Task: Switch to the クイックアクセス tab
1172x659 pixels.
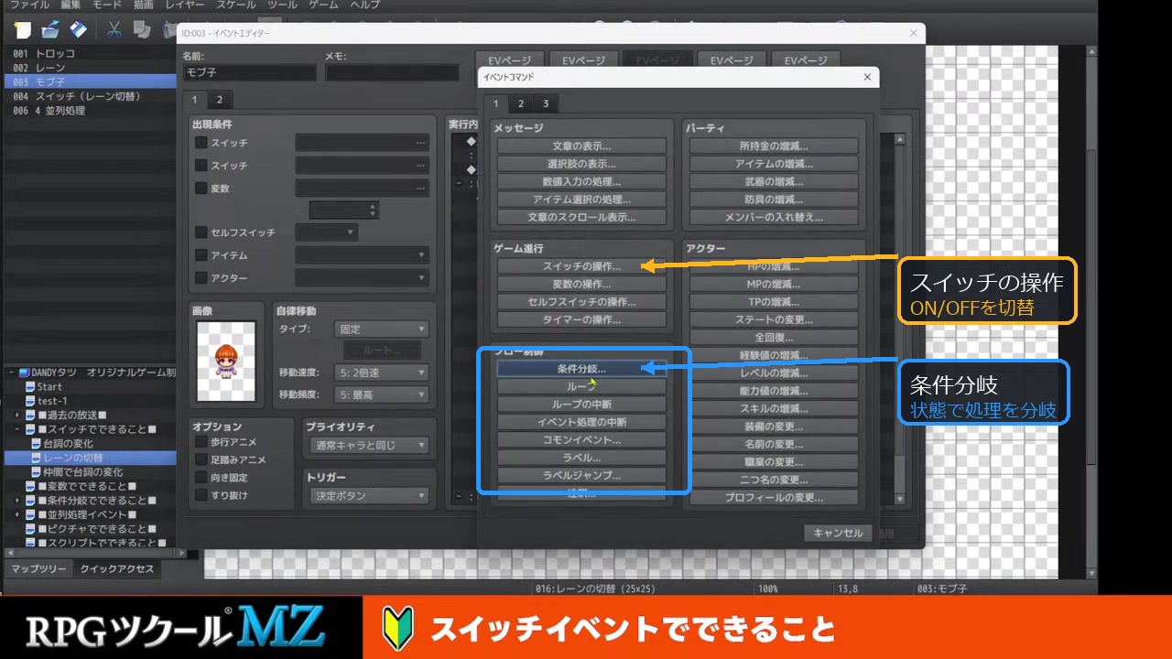Action: click(x=117, y=568)
